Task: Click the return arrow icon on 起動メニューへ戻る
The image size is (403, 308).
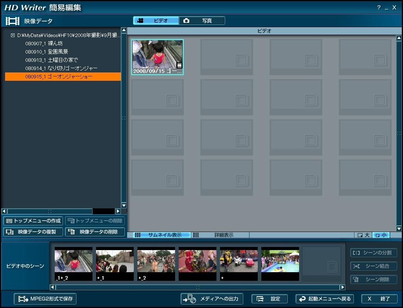Action: [x=302, y=299]
